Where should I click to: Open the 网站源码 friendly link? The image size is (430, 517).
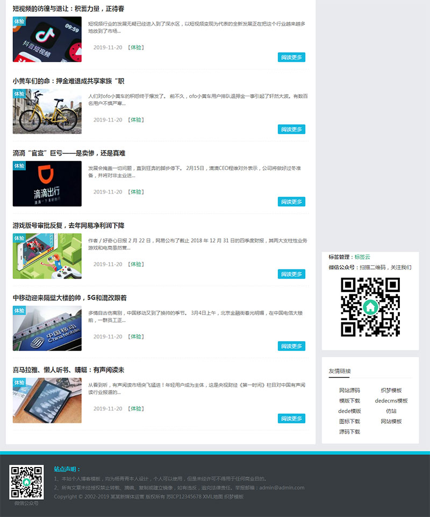point(349,391)
